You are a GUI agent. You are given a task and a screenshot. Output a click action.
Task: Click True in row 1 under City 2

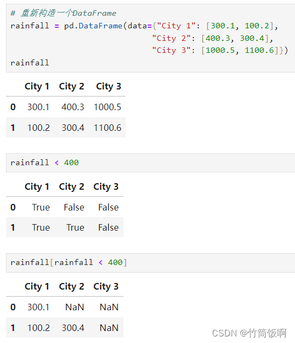(x=75, y=227)
